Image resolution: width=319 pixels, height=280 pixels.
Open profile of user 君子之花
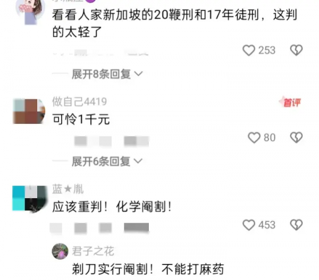tap(93, 251)
